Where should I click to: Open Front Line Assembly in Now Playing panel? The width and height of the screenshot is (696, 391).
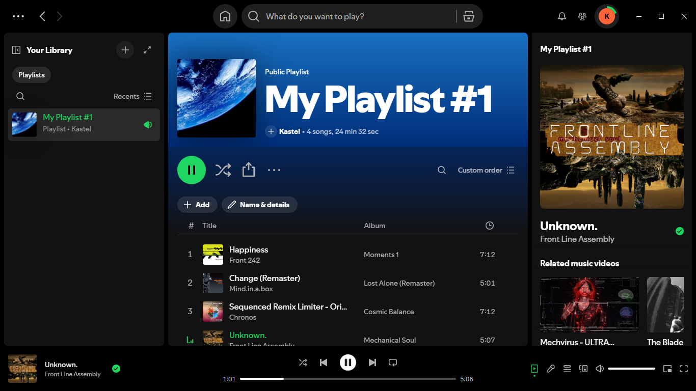pyautogui.click(x=577, y=239)
